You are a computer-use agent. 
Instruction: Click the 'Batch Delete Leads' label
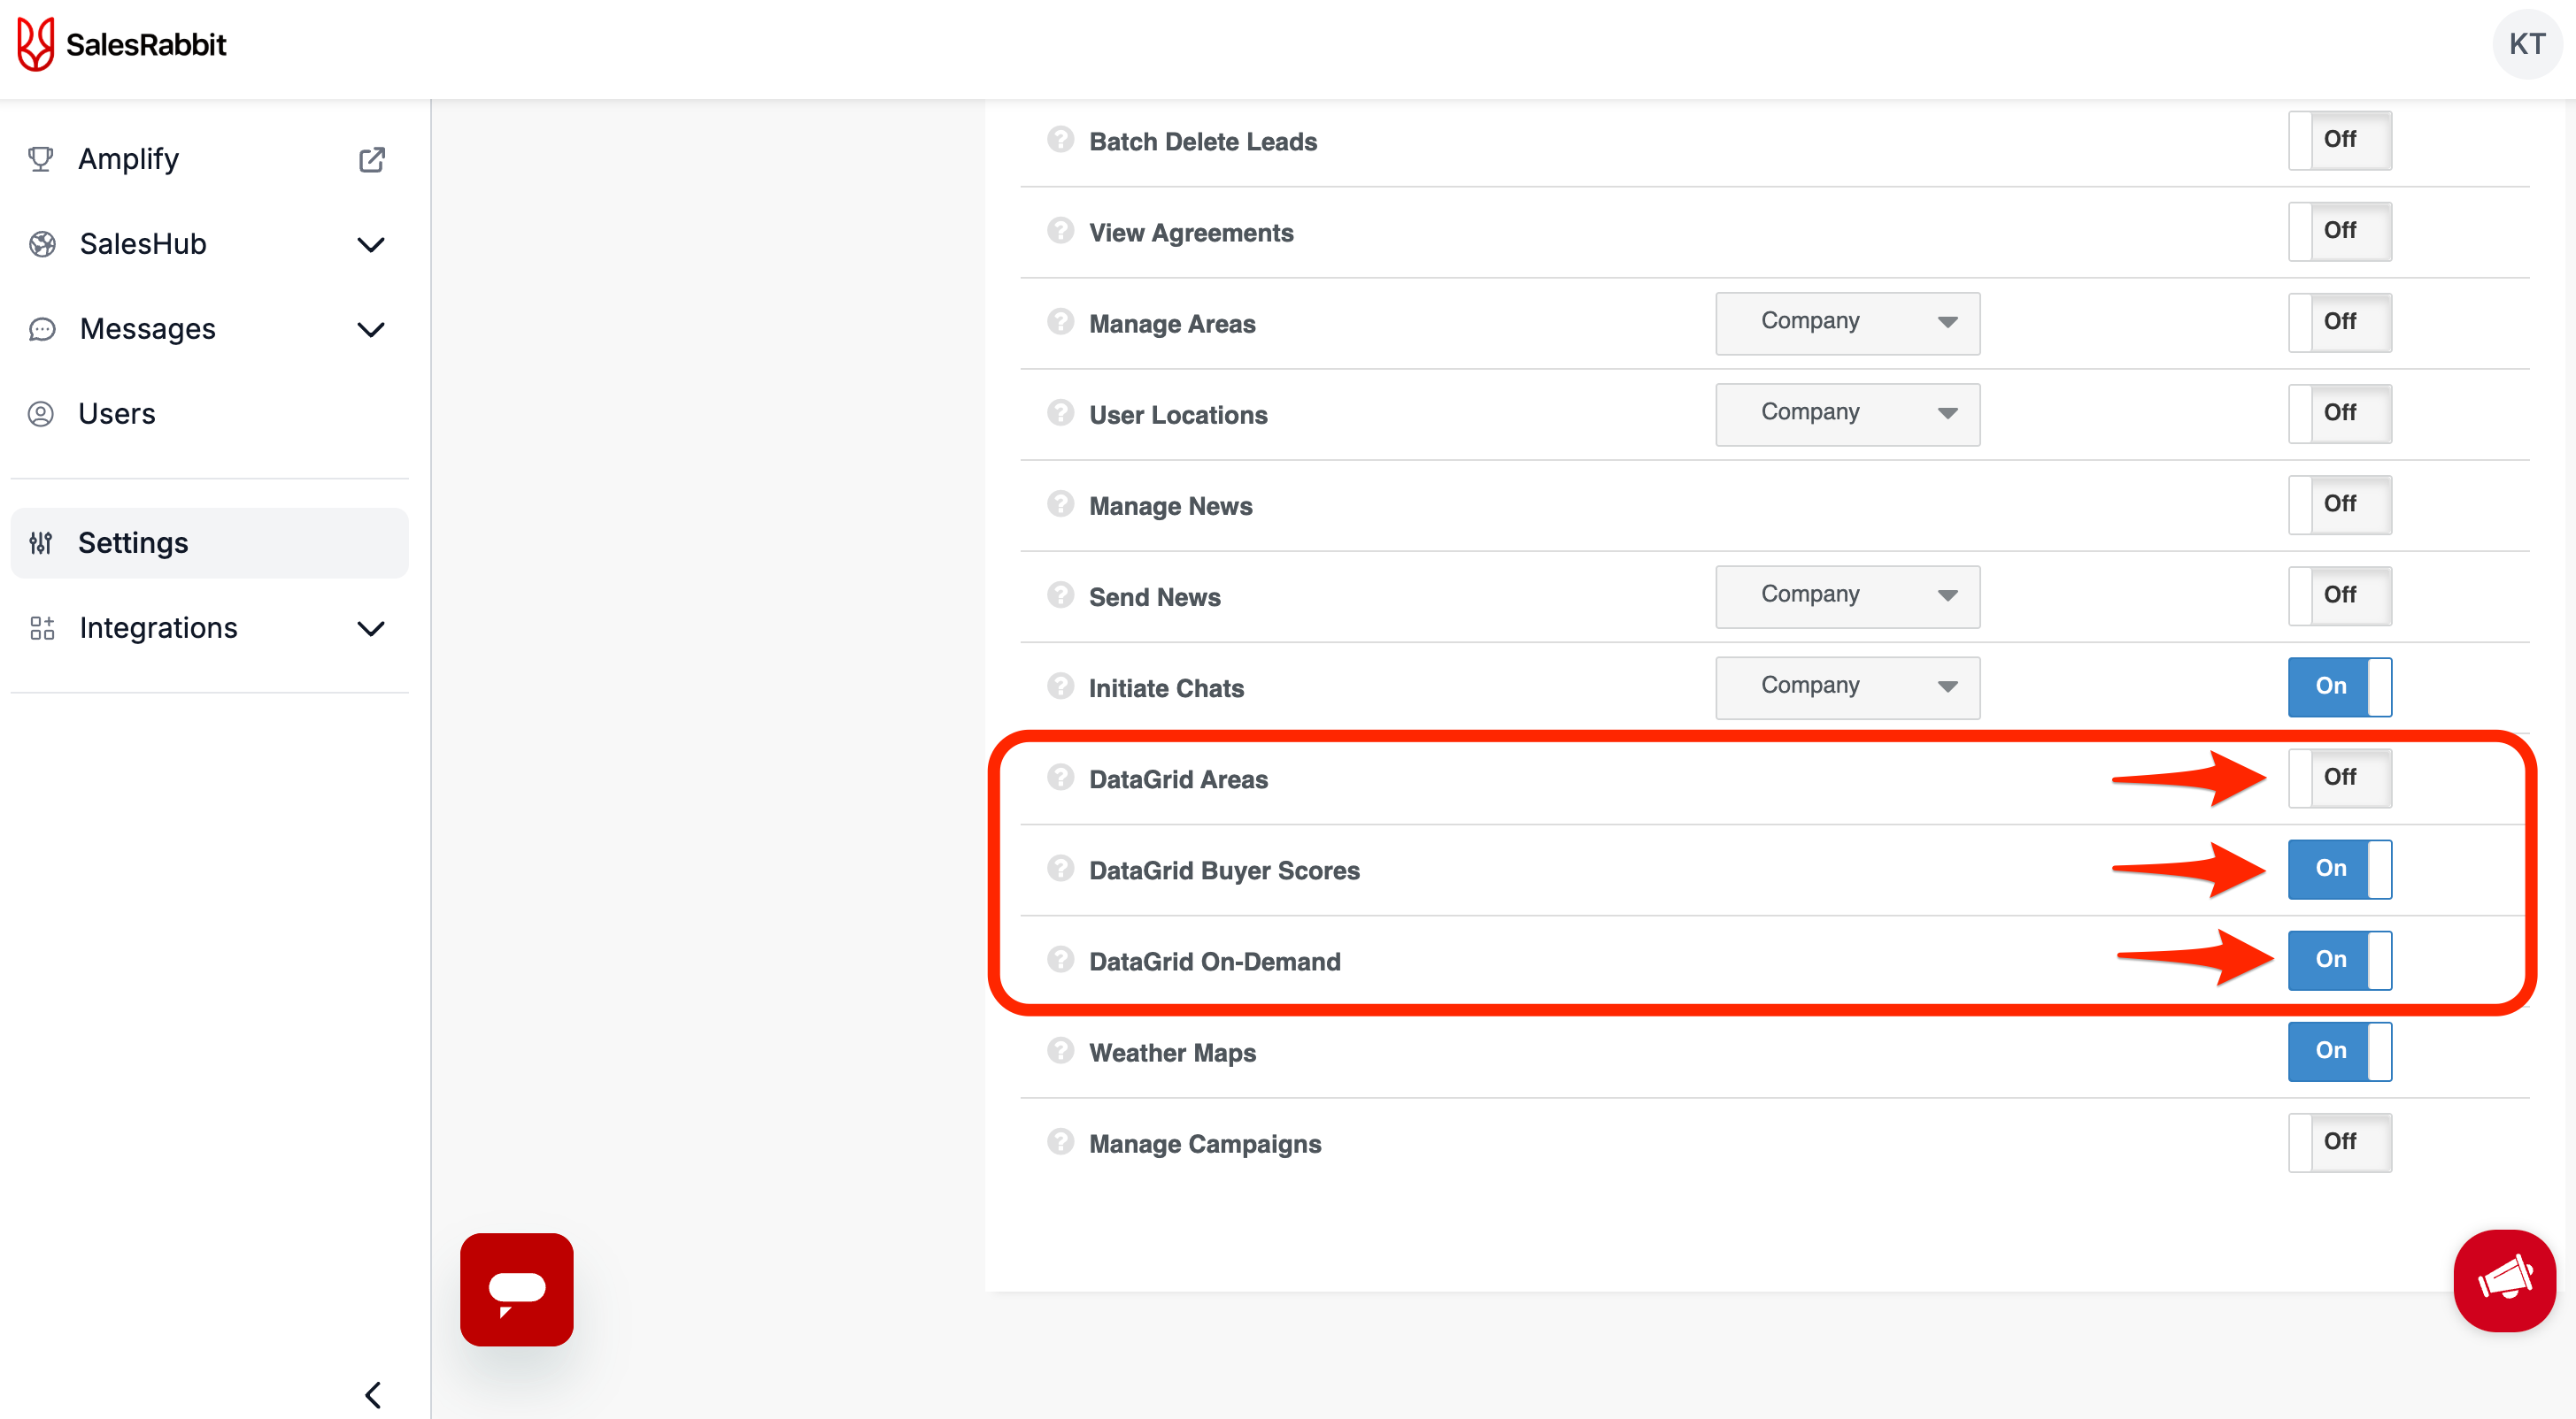[1203, 142]
